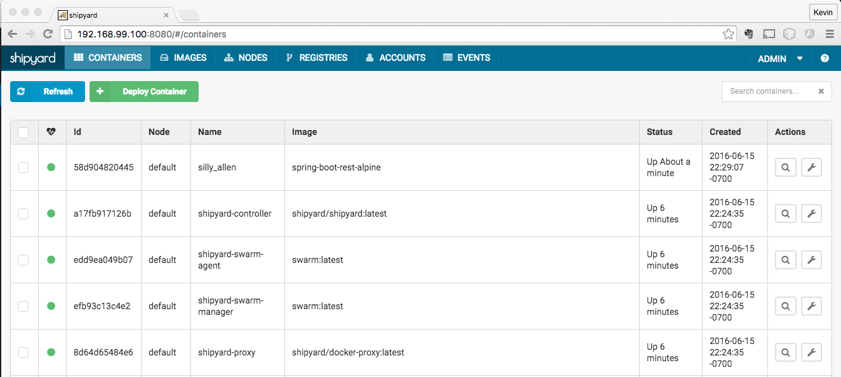Click the wrench icon for shipyard-proxy row
This screenshot has height=377, width=841.
(x=811, y=352)
